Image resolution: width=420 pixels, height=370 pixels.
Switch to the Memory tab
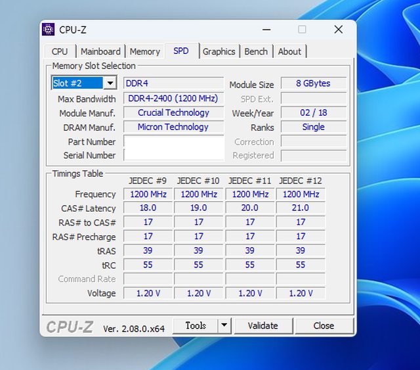[144, 51]
